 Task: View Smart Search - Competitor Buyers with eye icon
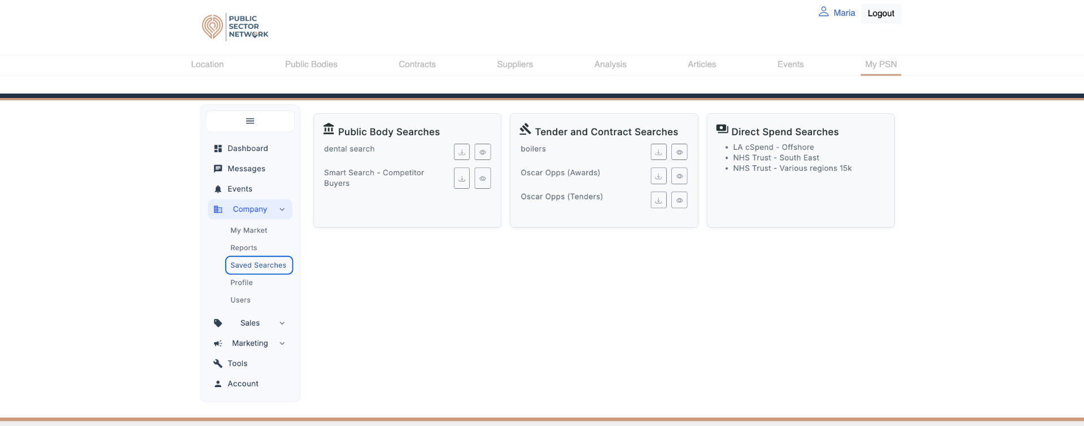(483, 179)
